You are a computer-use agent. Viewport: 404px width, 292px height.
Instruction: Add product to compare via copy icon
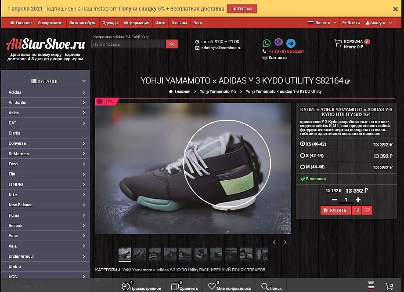pyautogui.click(x=357, y=210)
